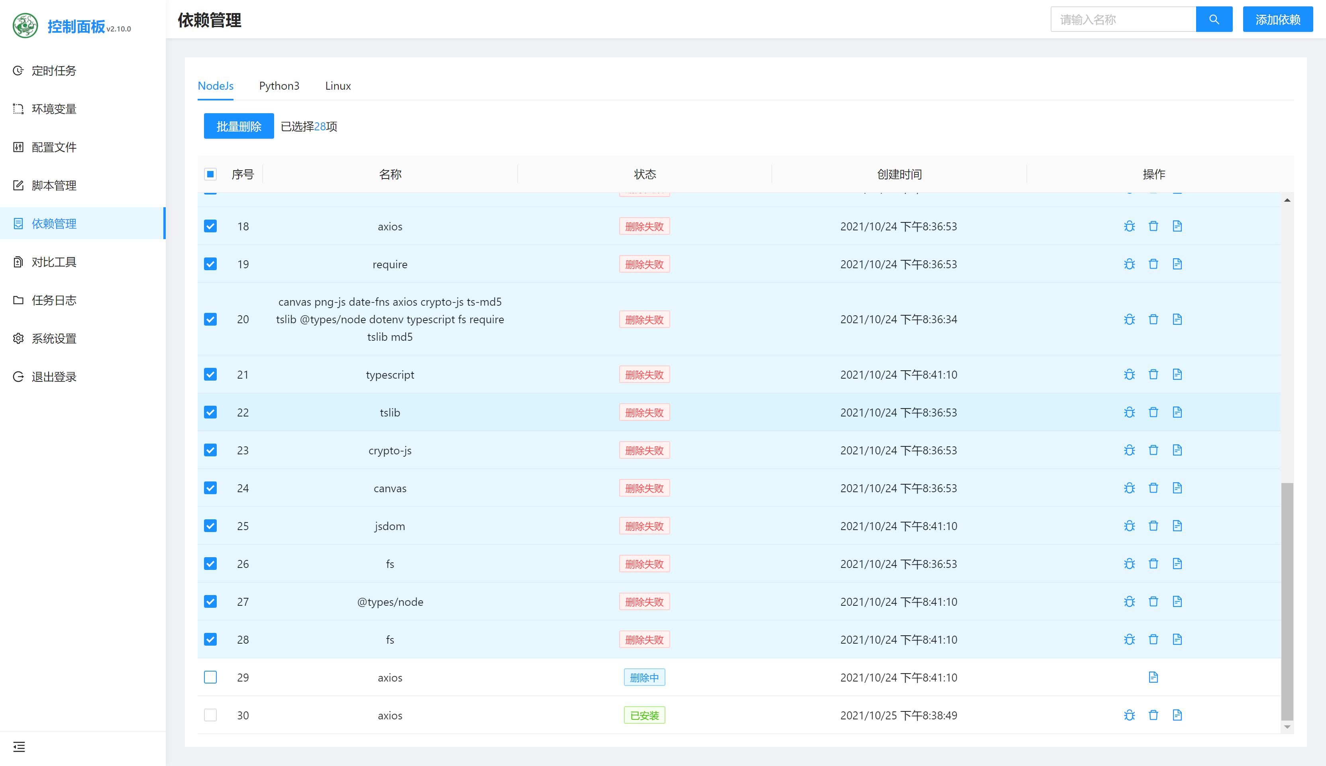This screenshot has width=1326, height=766.
Task: Open the log icon for installed axios row 30
Action: (x=1178, y=715)
